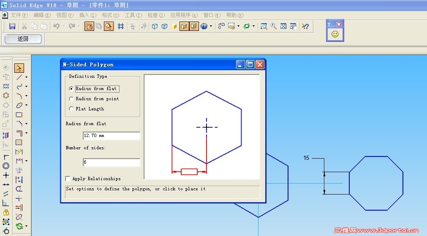
Task: Click the concentric circles relationship icon
Action: coord(6,166)
